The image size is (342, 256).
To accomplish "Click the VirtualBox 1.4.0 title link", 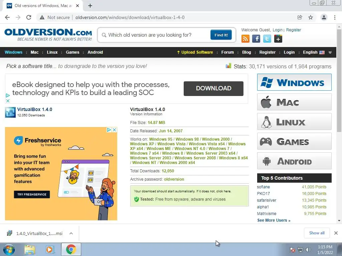I will point(35,109).
